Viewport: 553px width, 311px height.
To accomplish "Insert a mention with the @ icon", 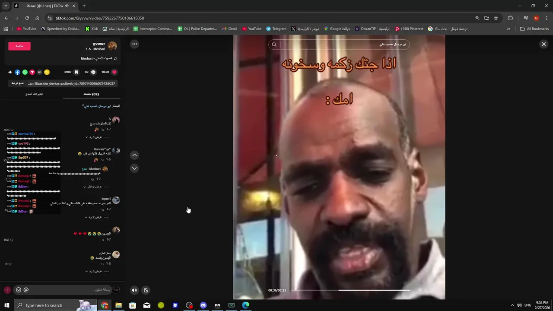I will pos(26,290).
